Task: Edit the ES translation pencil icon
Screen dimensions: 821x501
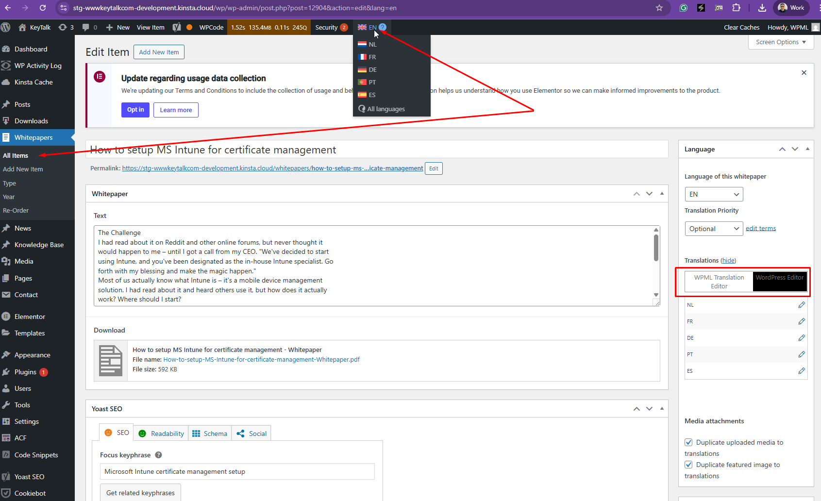Action: [x=802, y=371]
